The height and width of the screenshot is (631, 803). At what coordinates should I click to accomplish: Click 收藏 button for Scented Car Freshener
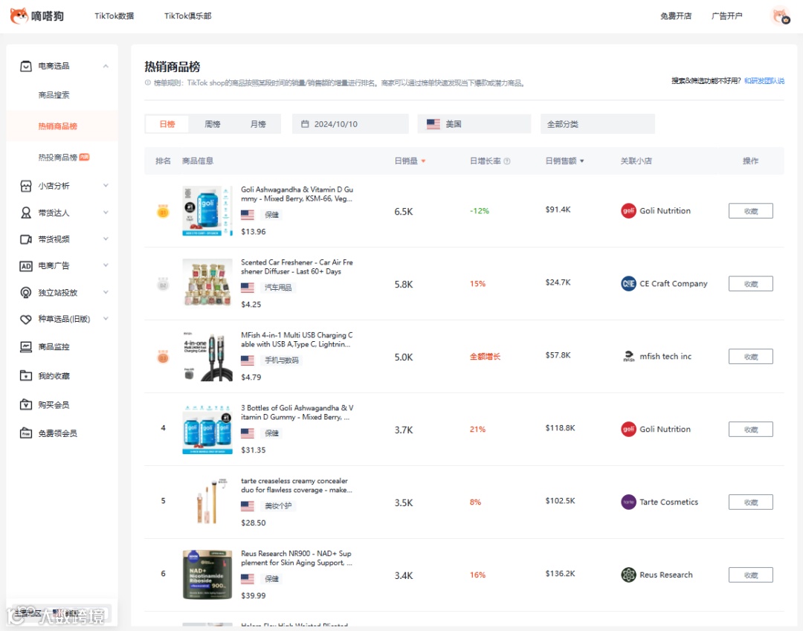pyautogui.click(x=751, y=283)
